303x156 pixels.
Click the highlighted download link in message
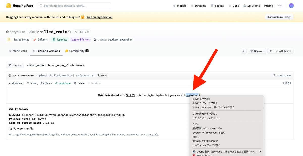[192, 95]
